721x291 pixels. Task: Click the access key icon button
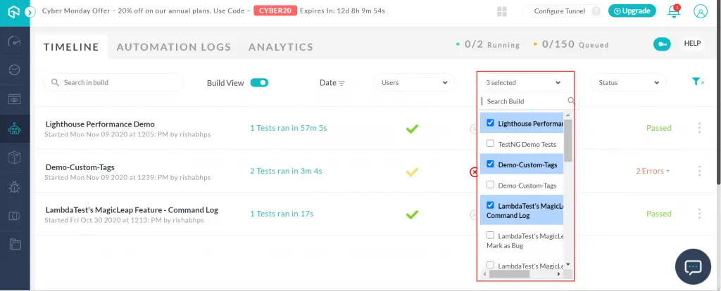[661, 44]
